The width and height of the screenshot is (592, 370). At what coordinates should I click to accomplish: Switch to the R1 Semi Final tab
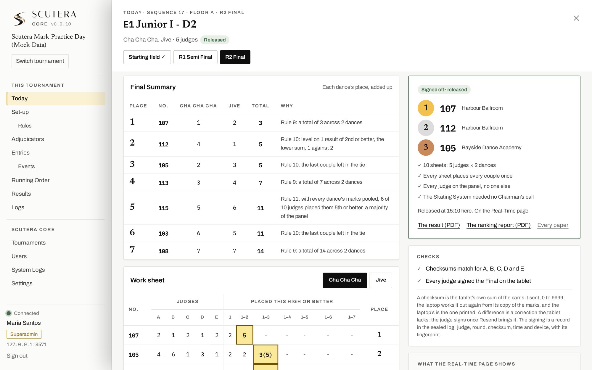click(x=195, y=57)
